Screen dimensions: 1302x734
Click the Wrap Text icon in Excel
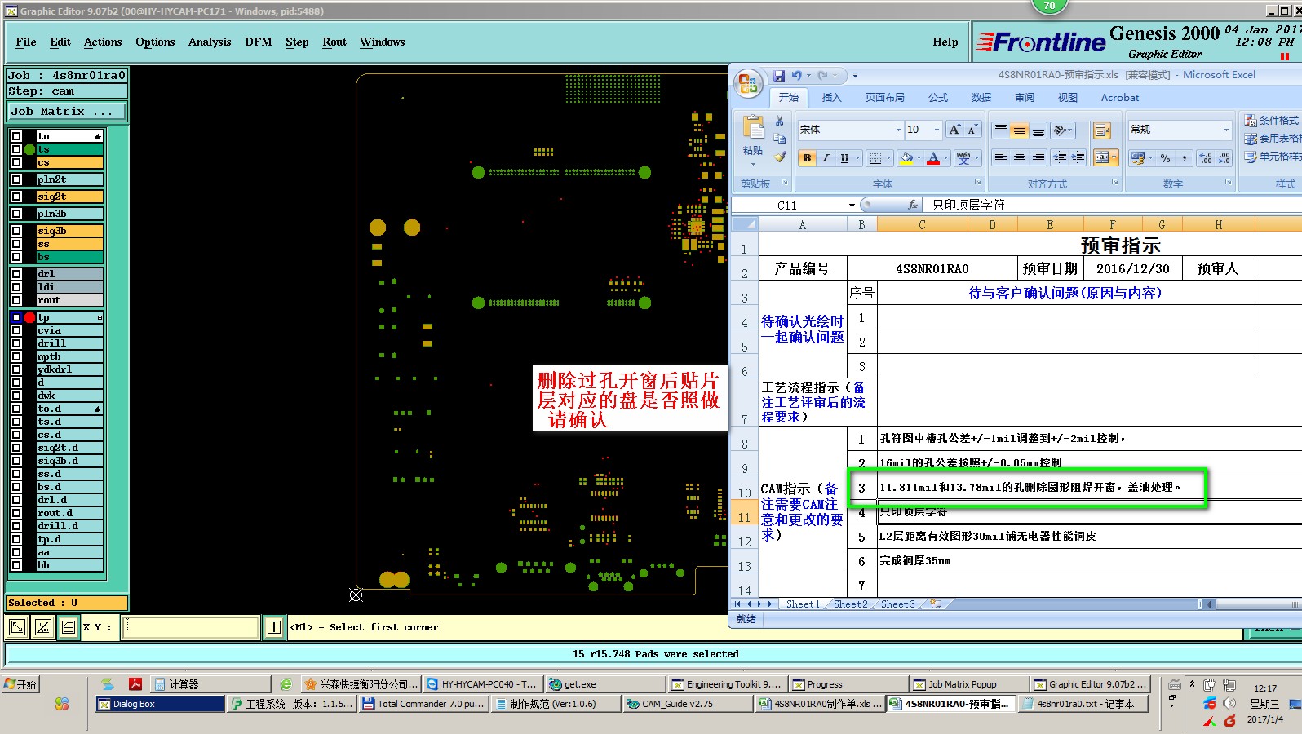coord(1102,130)
